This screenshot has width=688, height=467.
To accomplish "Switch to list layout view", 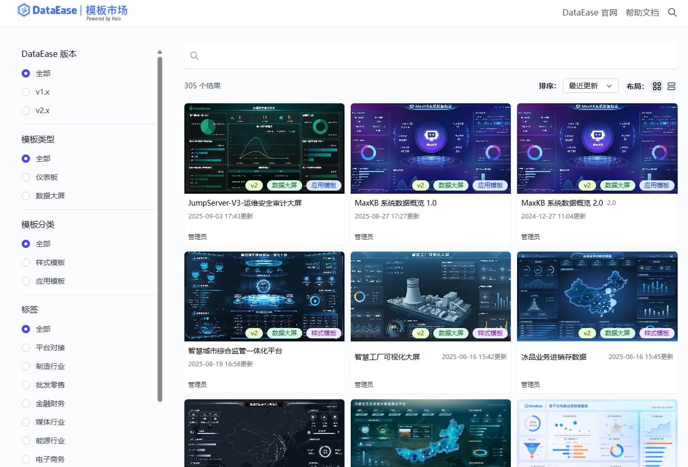I will [671, 86].
